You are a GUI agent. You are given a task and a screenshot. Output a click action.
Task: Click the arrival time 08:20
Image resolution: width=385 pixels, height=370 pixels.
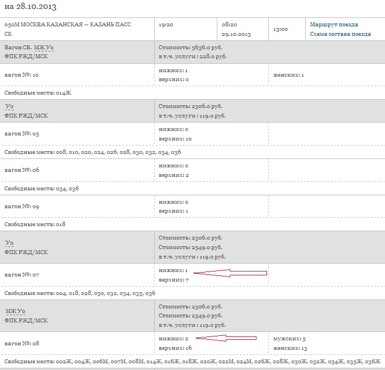click(x=229, y=25)
